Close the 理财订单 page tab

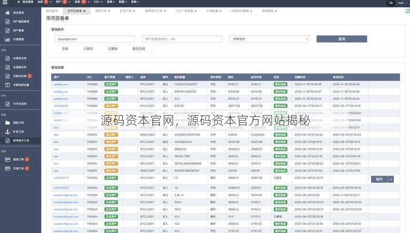click(x=109, y=11)
